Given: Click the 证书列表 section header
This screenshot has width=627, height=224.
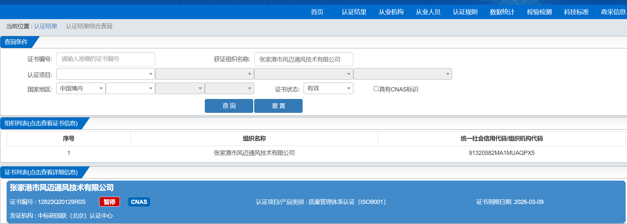Looking at the screenshot, I should pyautogui.click(x=41, y=172).
